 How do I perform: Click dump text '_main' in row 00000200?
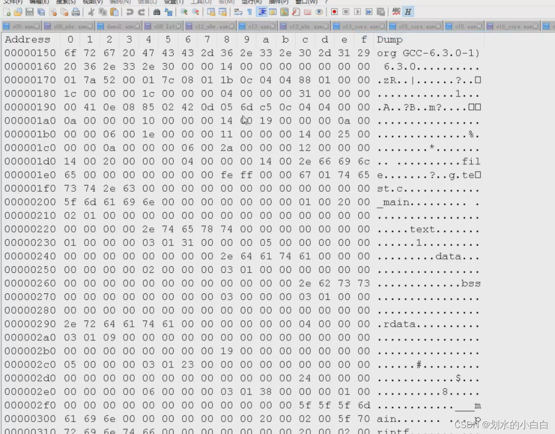393,202
